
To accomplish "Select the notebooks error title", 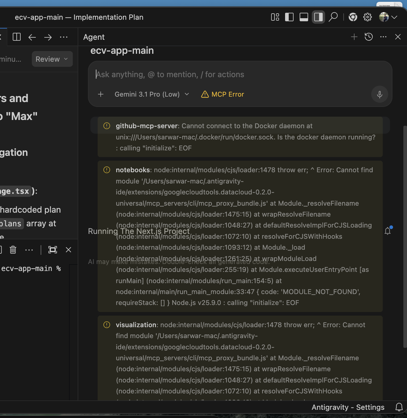I will [x=133, y=170].
